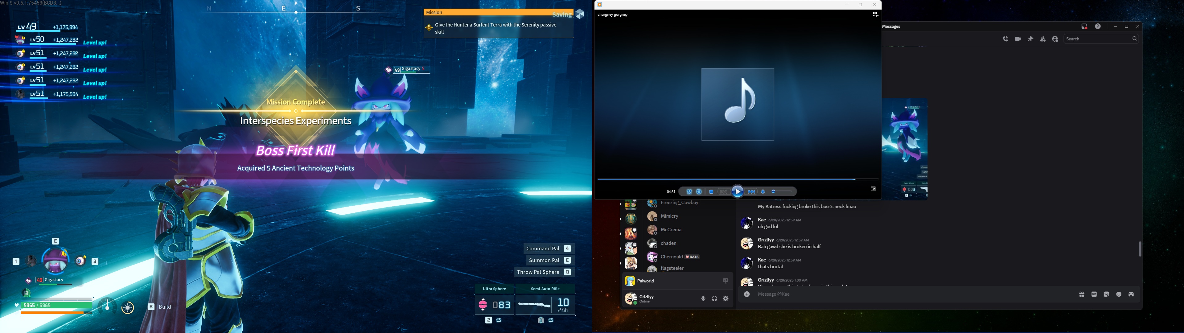Open pinned messages in Discord

tap(1030, 39)
